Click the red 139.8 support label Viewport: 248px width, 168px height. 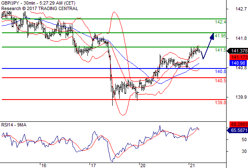click(x=221, y=102)
